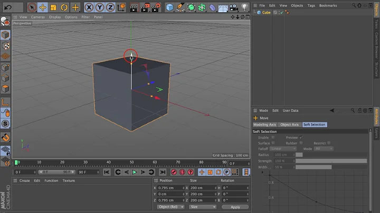Screen dimensions: 380x213
Task: Toggle Rubber checkbox
Action: [301, 143]
